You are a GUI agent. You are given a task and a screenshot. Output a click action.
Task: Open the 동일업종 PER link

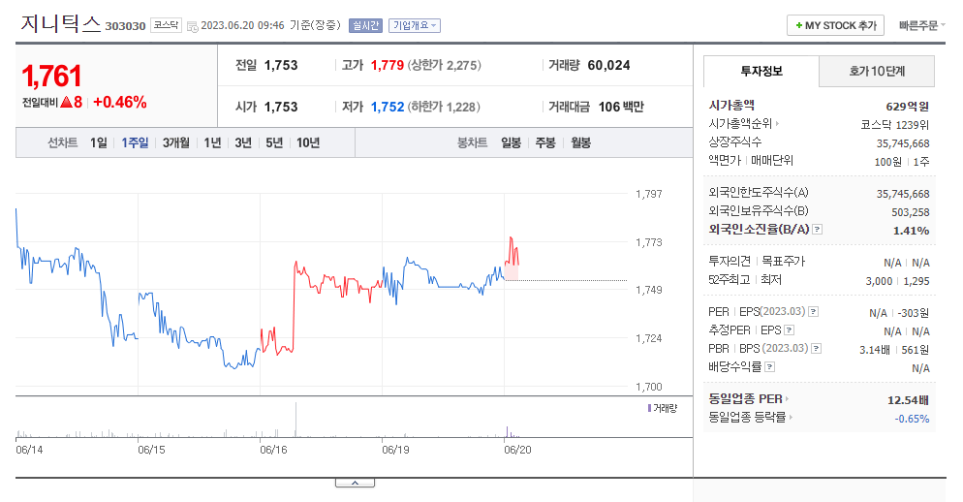pyautogui.click(x=746, y=398)
